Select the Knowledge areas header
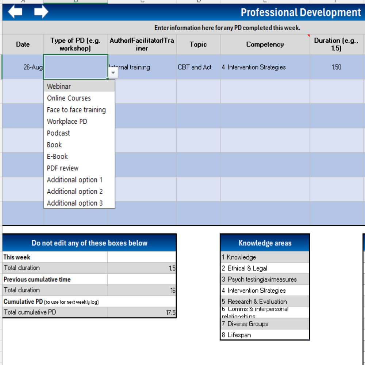The height and width of the screenshot is (365, 365). pos(265,243)
